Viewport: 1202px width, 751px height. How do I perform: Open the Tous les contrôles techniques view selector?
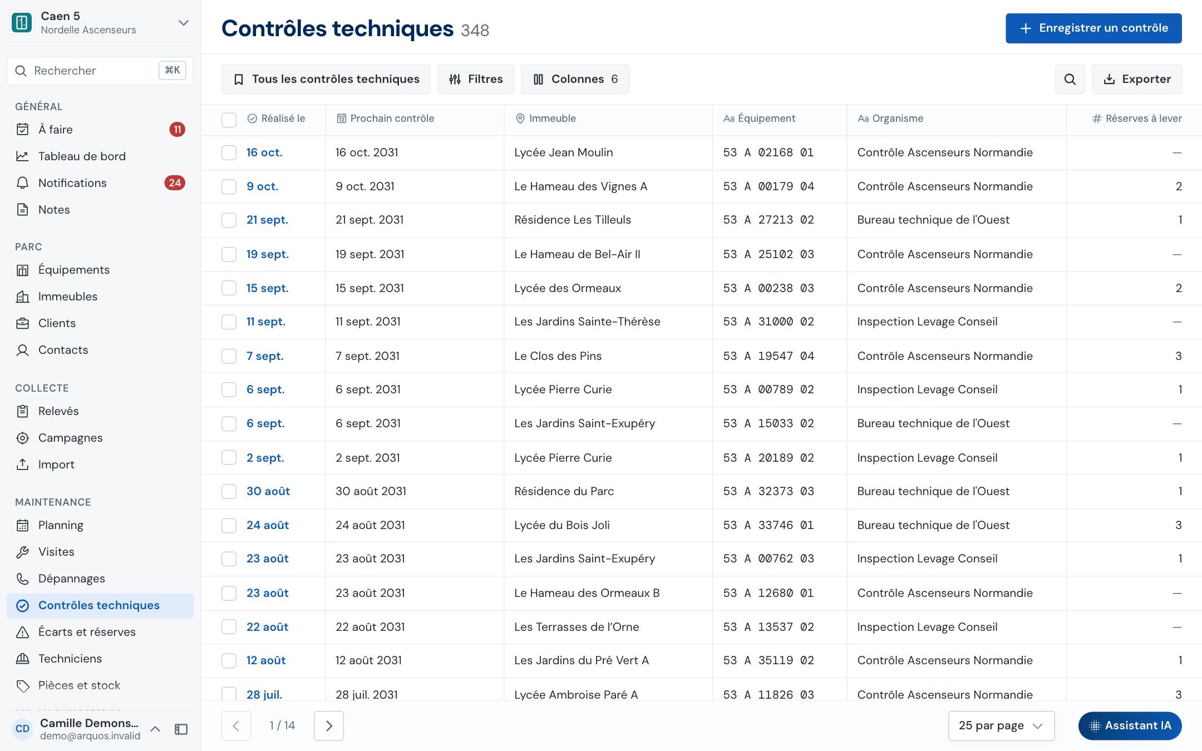[x=326, y=79]
